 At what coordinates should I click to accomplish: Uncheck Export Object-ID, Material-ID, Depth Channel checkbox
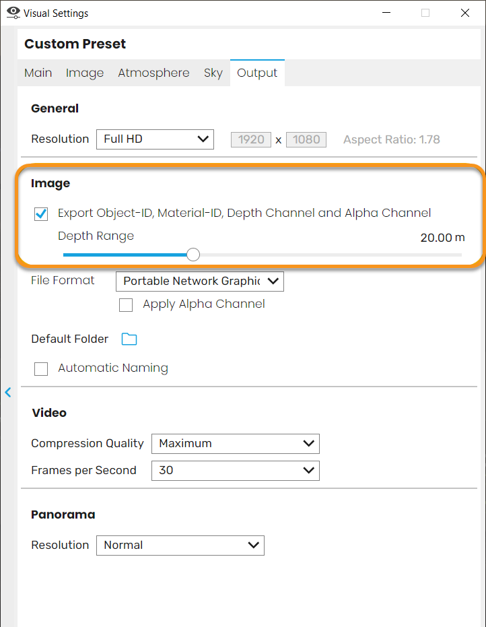point(41,214)
